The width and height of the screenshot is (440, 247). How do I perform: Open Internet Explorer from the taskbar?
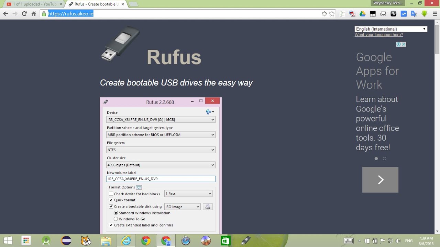pos(126,241)
